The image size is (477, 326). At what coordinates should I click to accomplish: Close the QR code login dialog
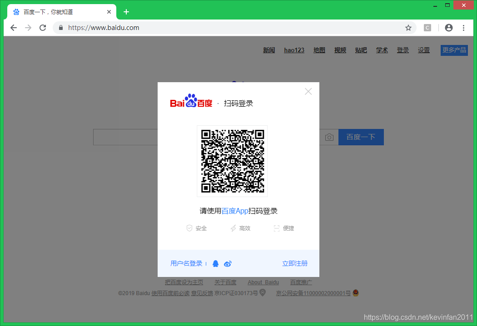tap(308, 91)
